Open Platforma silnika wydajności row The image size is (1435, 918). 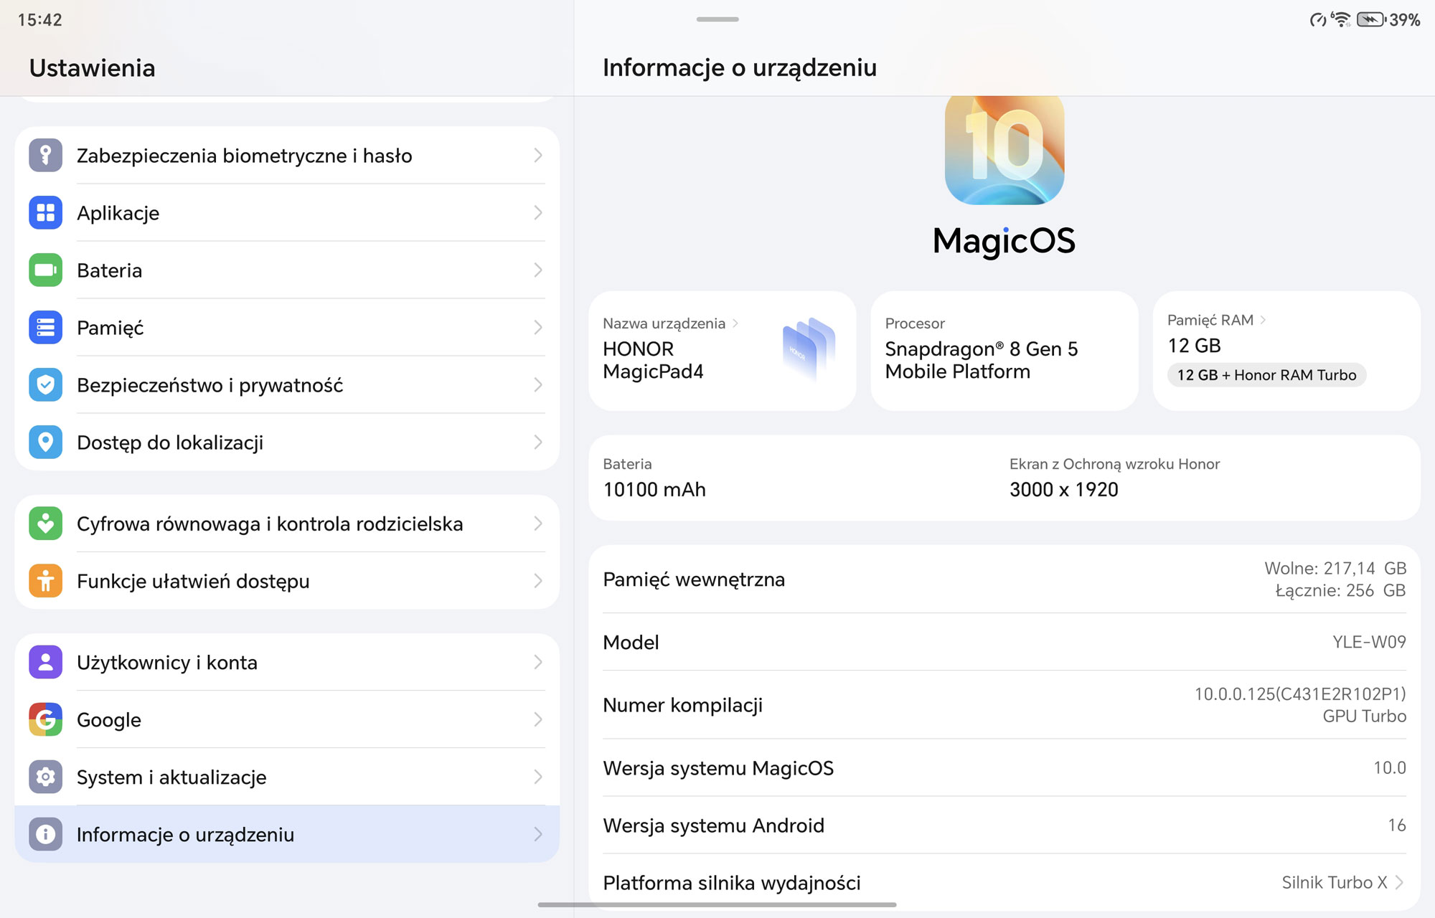tap(1004, 882)
